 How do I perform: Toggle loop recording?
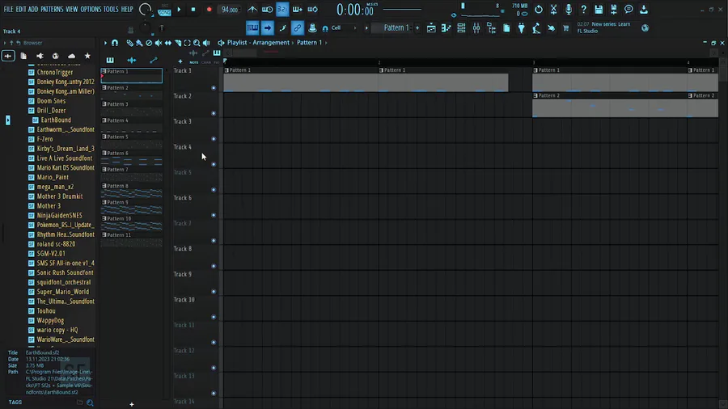(x=312, y=9)
